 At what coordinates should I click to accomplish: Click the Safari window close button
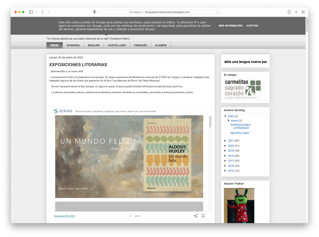coord(15,12)
